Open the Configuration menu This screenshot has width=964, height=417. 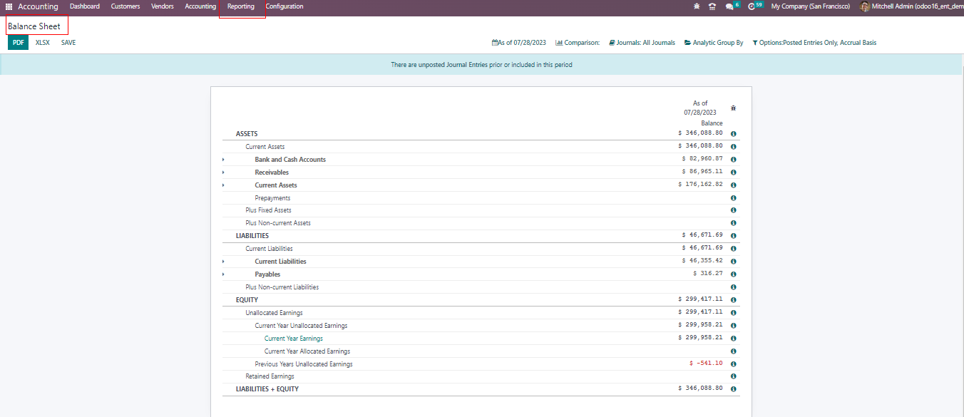284,6
